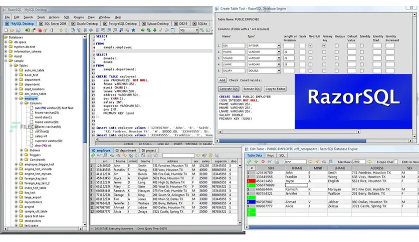The image size is (419, 242).
Task: Click the green down-arrow Fetch icon
Action: [x=155, y=30]
